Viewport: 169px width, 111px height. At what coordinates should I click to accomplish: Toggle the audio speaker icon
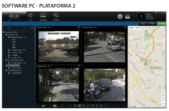[x=43, y=106]
